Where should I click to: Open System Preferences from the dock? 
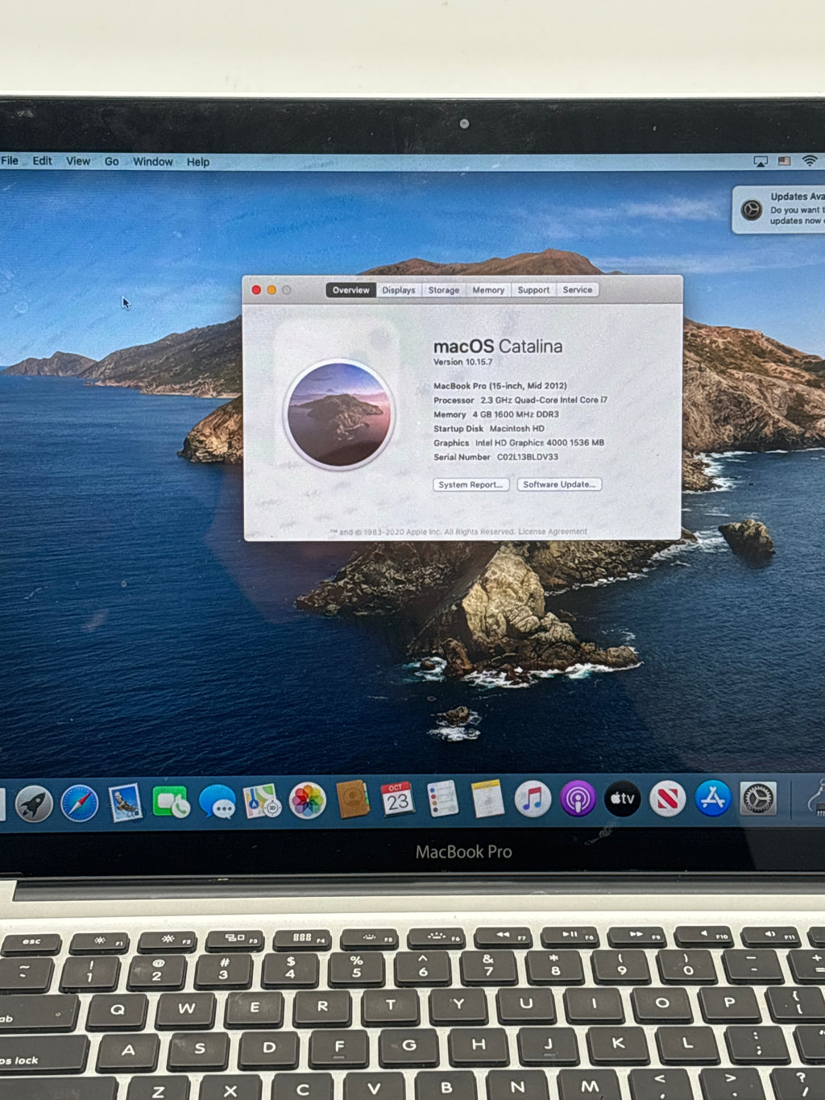pos(757,798)
